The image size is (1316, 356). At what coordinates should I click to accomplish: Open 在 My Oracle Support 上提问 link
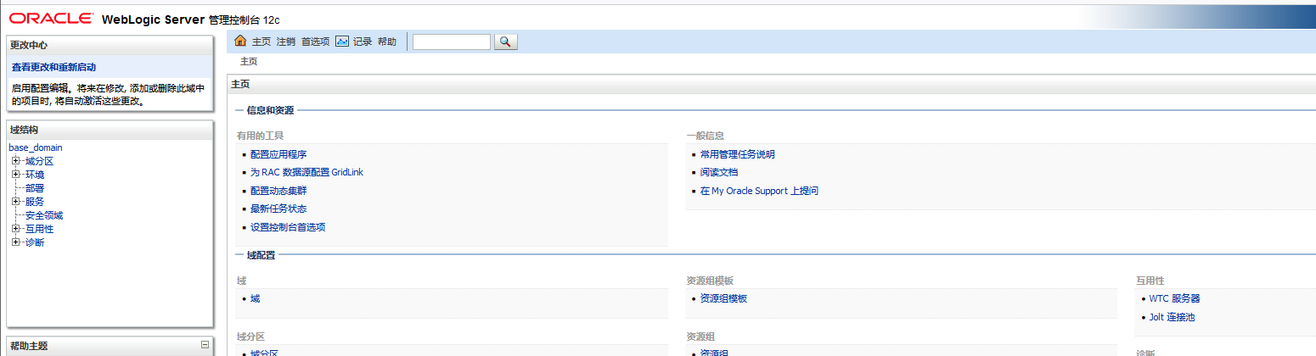759,191
